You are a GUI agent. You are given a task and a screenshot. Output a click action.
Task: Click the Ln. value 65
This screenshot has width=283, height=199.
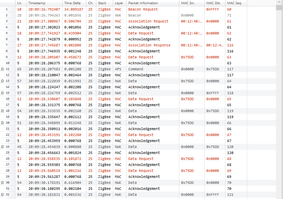coord(19,69)
